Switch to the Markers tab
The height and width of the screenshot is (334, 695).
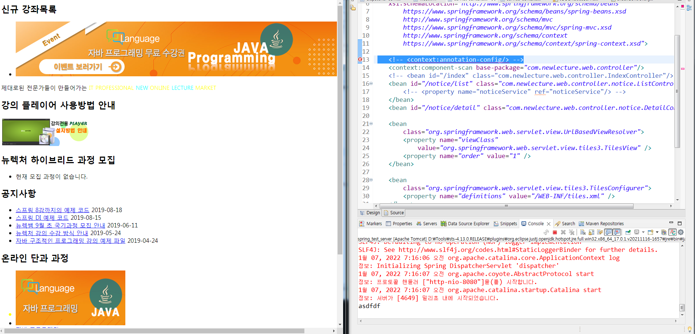371,224
